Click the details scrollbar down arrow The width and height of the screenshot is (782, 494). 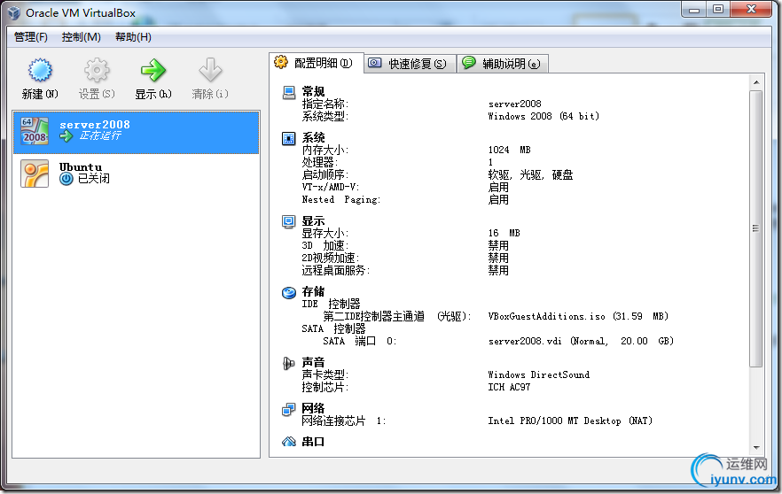pyautogui.click(x=756, y=448)
